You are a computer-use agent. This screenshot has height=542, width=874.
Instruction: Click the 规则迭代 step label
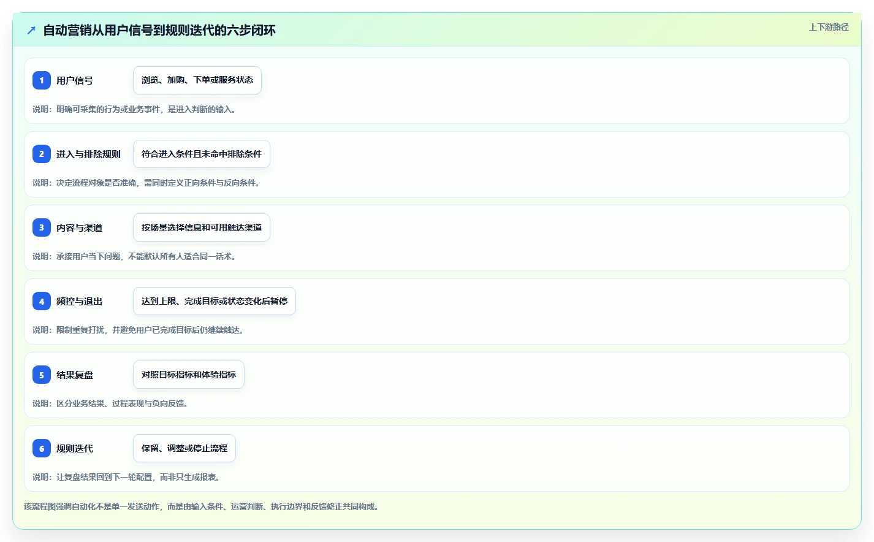[75, 448]
